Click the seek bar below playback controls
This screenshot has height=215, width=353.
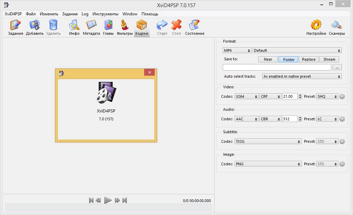point(108,207)
